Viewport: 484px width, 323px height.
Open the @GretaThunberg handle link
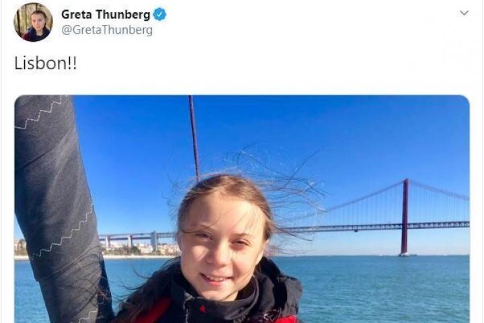(x=107, y=30)
